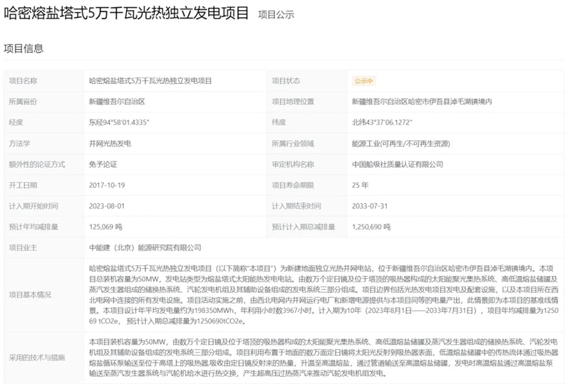The image size is (570, 384).
Task: Click crediting period start date 2023-08-01
Action: (x=106, y=206)
